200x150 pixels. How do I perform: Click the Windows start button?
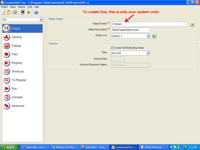click(9, 147)
